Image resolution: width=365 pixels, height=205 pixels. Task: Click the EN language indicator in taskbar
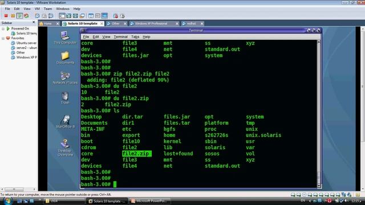pyautogui.click(x=303, y=200)
